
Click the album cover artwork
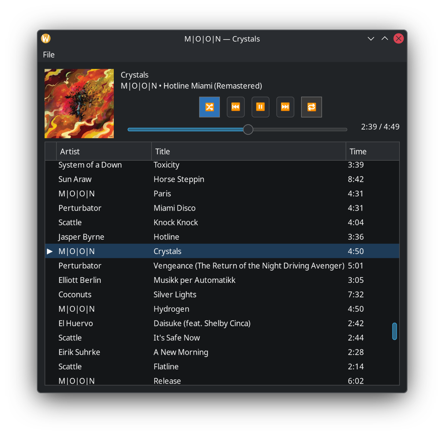79,104
